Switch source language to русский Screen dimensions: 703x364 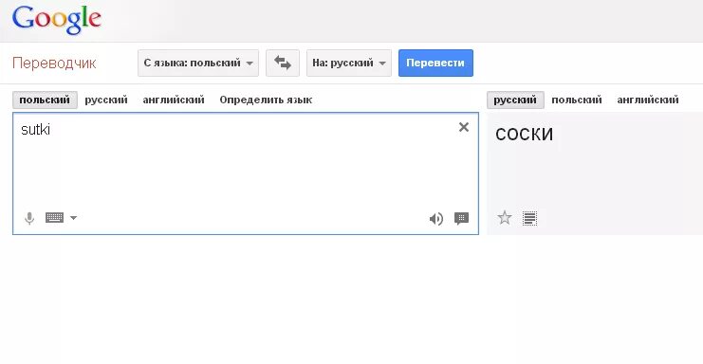tap(106, 100)
